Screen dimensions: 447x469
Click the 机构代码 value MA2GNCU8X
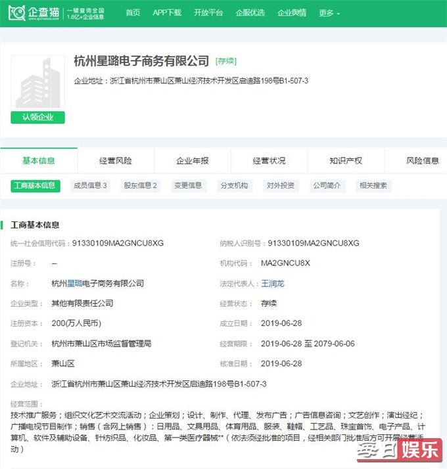click(285, 263)
